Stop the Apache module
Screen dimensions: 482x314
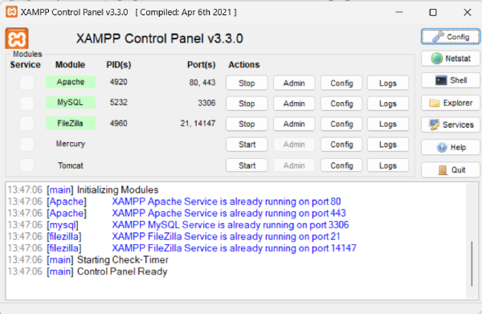pyautogui.click(x=247, y=83)
